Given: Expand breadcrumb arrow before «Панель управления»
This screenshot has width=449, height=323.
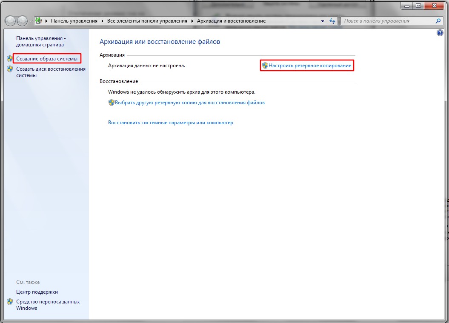Looking at the screenshot, I should click(46, 21).
